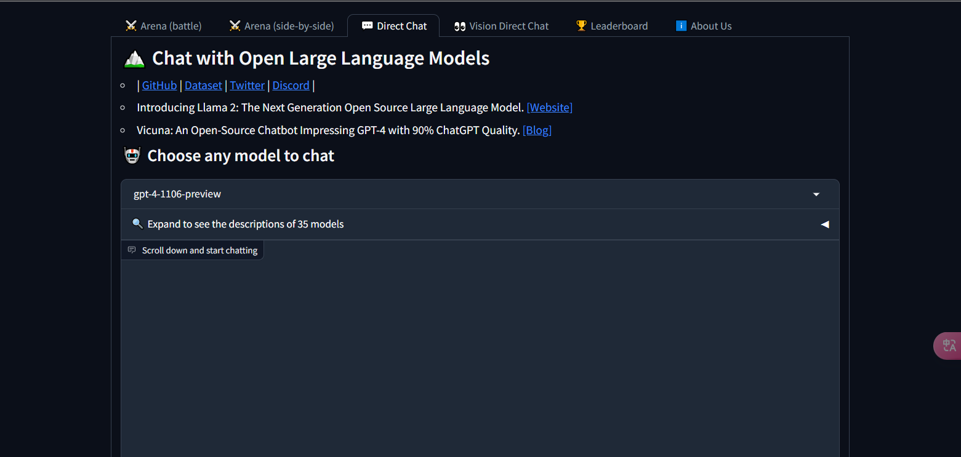Expand descriptions of 35 models
Image resolution: width=961 pixels, height=457 pixels.
(x=480, y=224)
